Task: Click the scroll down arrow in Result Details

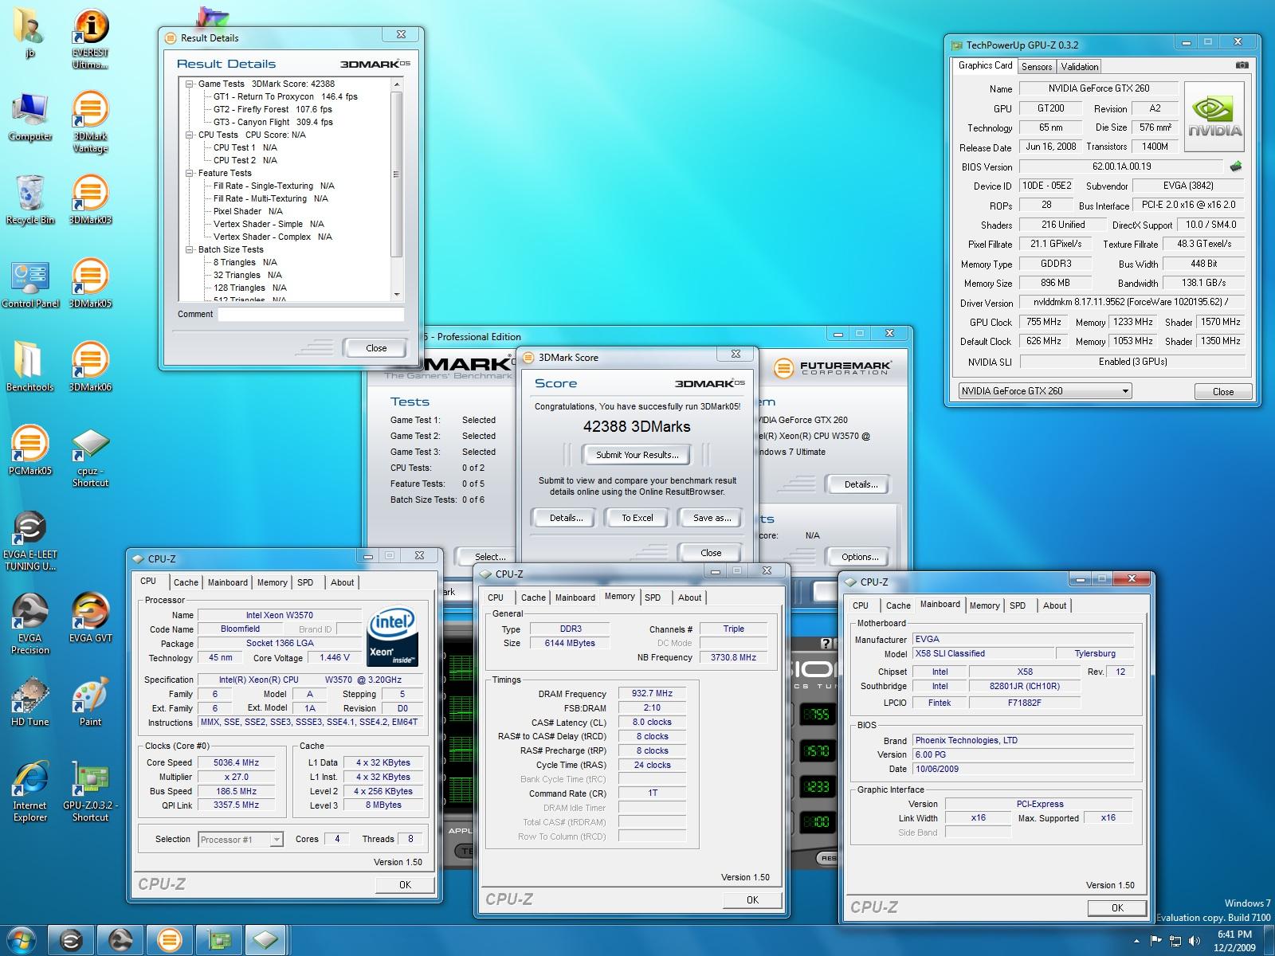Action: pyautogui.click(x=397, y=294)
